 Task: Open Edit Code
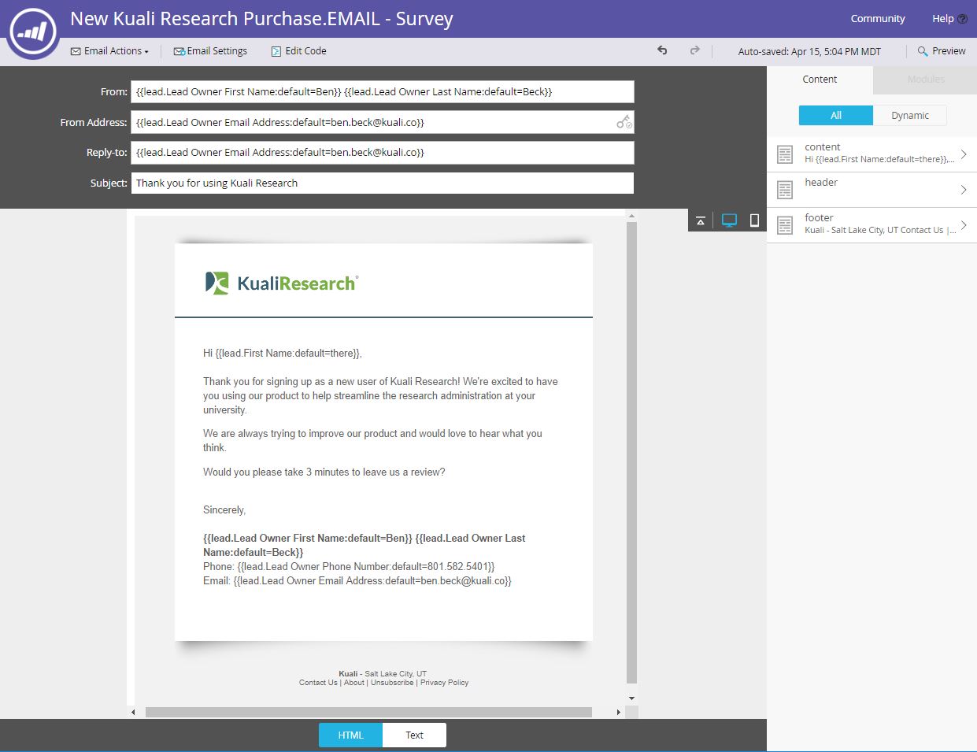[x=298, y=51]
